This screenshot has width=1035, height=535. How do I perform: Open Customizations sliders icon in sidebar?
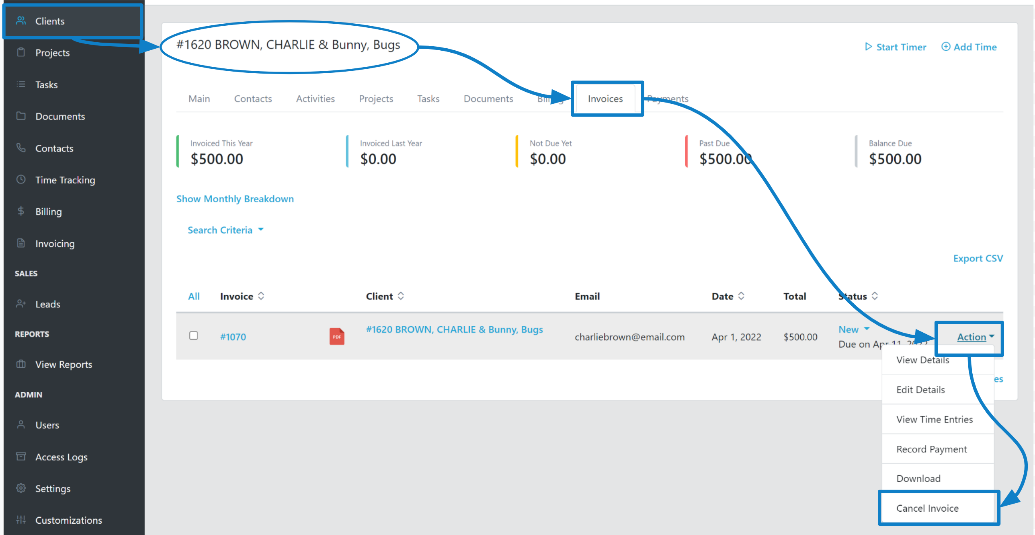tap(21, 520)
